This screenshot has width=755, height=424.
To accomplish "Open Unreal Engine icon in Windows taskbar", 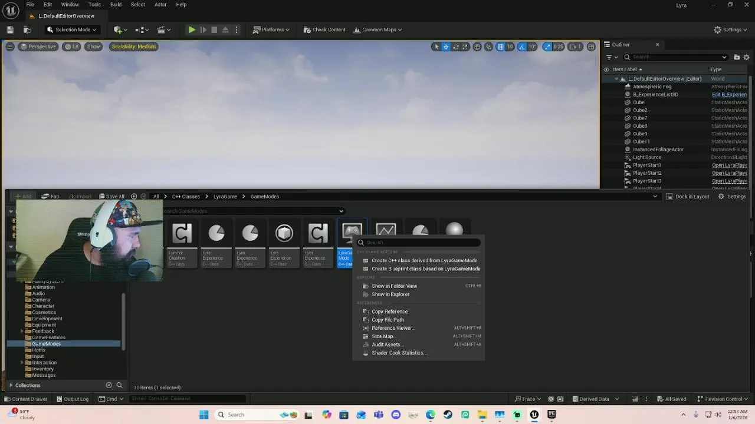I will pyautogui.click(x=534, y=415).
